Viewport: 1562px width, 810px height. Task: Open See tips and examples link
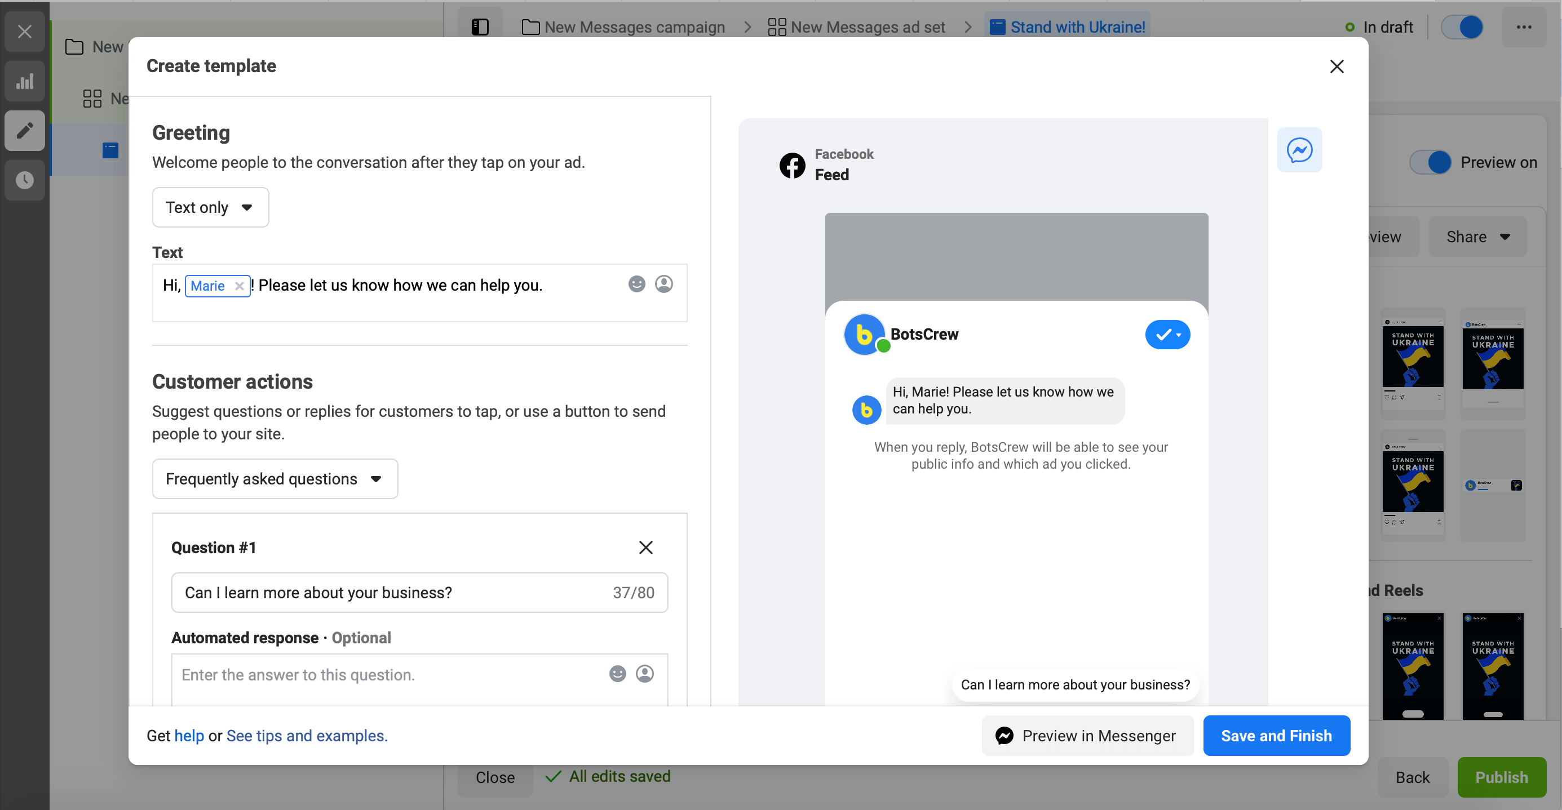pos(307,735)
